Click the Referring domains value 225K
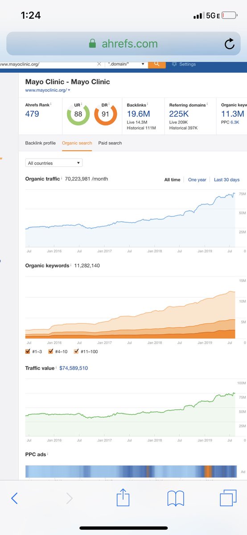Screen dimensions: 247x535 [x=179, y=114]
